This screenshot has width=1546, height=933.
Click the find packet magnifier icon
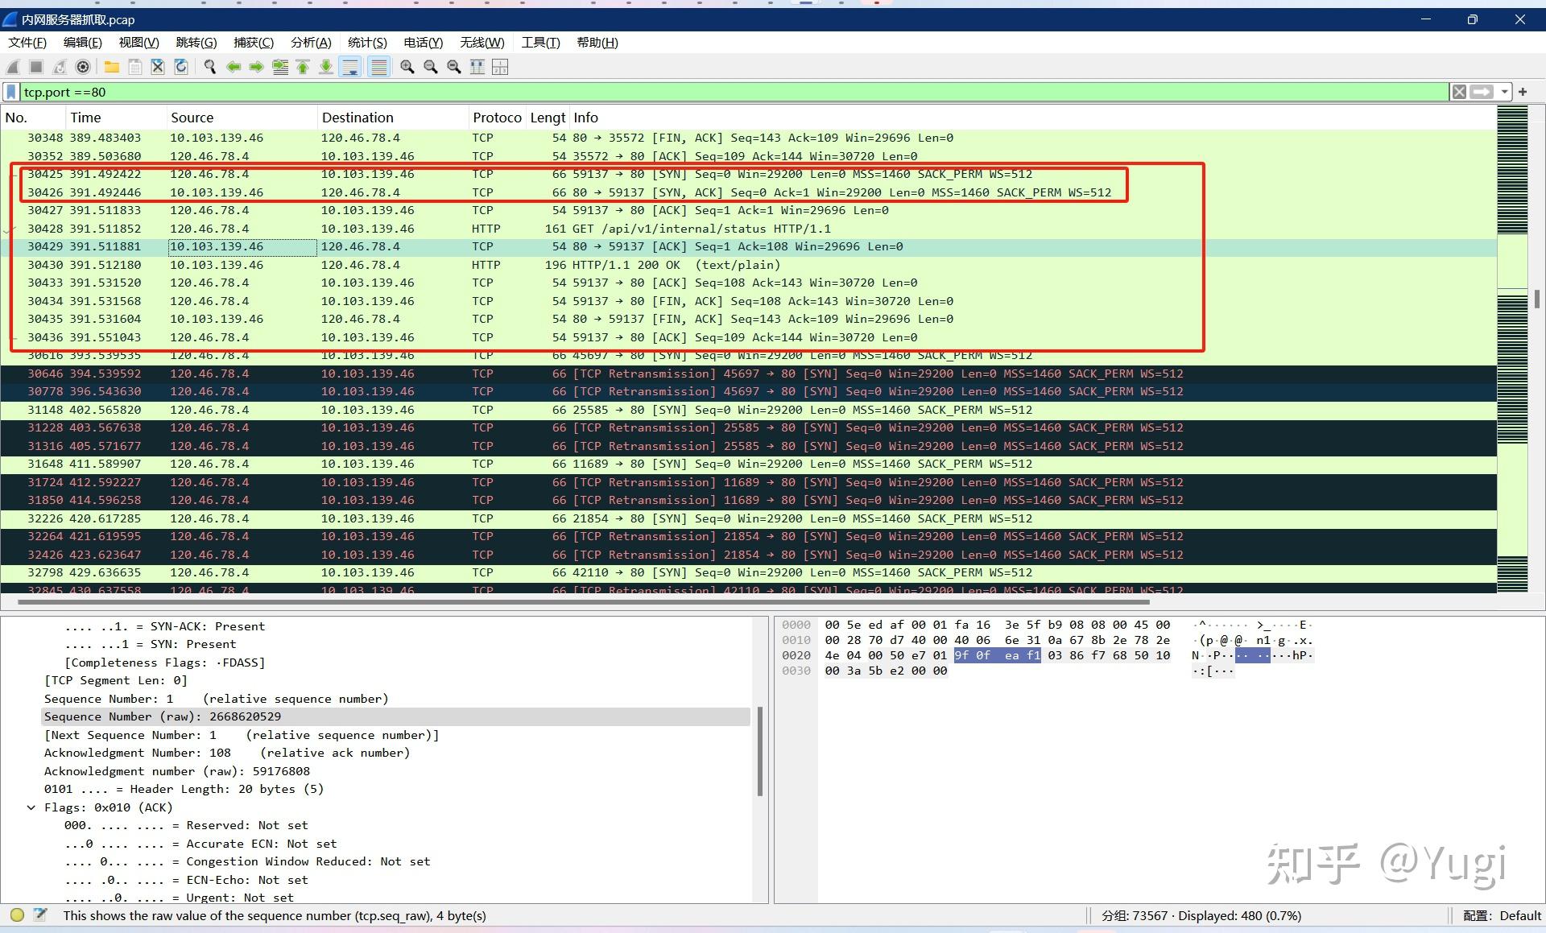pyautogui.click(x=210, y=67)
